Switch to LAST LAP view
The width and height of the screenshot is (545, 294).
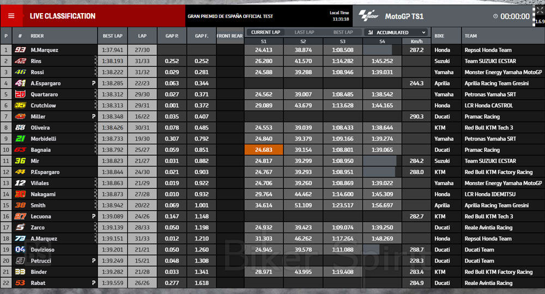(304, 33)
